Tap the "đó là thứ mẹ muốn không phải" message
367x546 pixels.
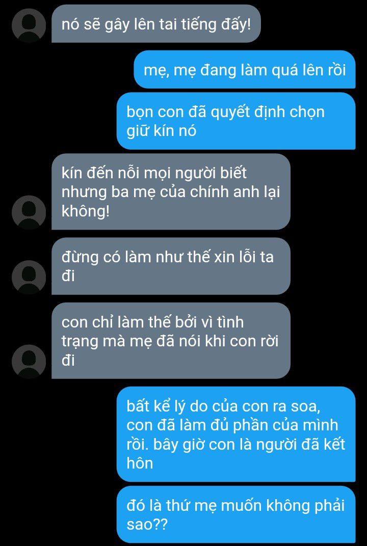click(x=236, y=514)
